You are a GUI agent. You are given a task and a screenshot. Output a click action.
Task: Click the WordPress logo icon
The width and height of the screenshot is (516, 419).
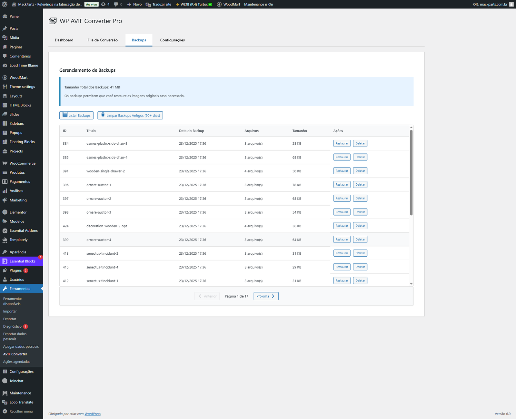[5, 4]
